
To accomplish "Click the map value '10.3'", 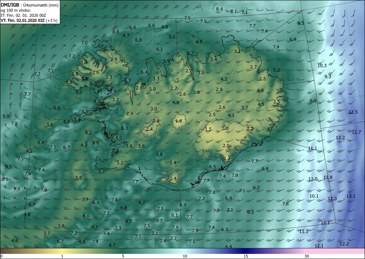I will [x=322, y=66].
